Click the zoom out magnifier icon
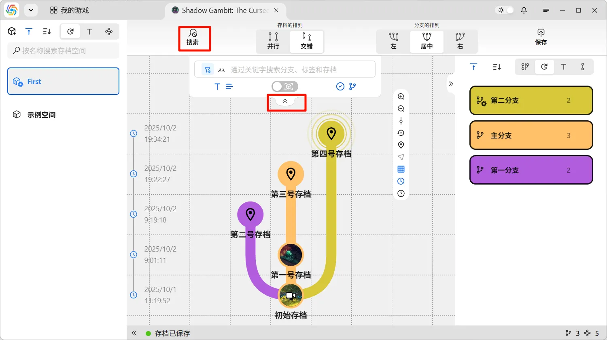The width and height of the screenshot is (607, 340). click(x=401, y=109)
